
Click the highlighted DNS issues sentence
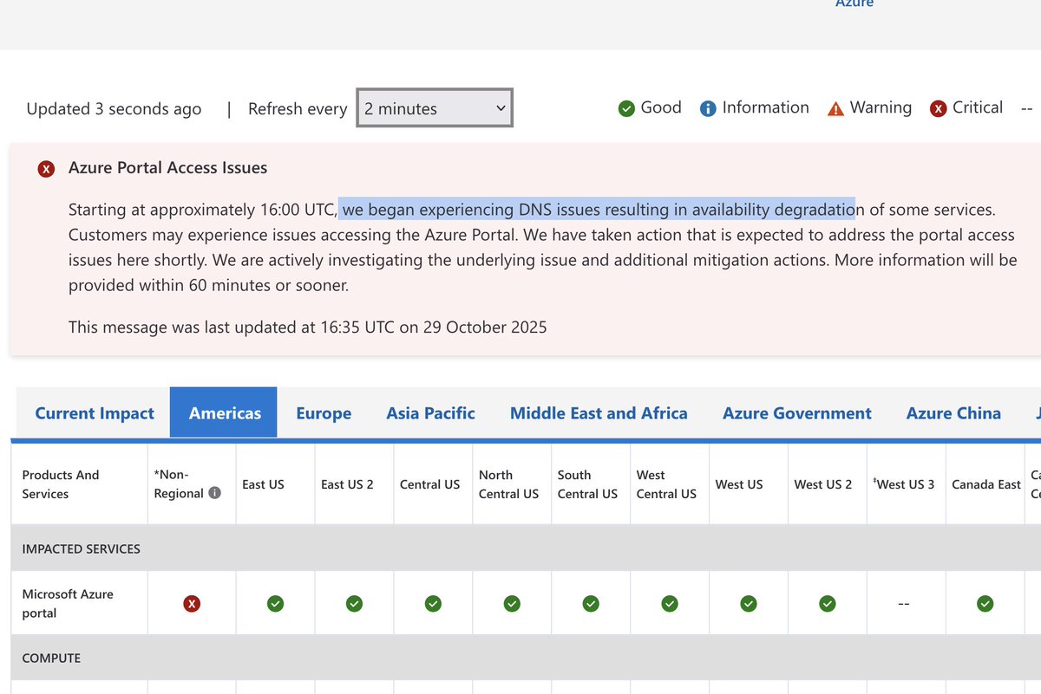pyautogui.click(x=598, y=210)
